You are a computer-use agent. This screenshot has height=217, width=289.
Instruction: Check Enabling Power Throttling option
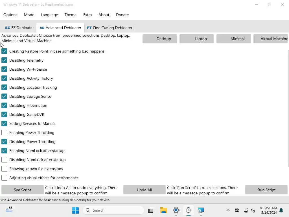(4, 133)
